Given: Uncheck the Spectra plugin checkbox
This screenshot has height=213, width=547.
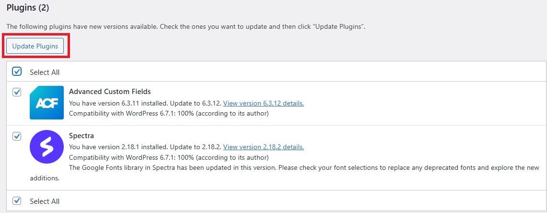Looking at the screenshot, I should point(17,136).
